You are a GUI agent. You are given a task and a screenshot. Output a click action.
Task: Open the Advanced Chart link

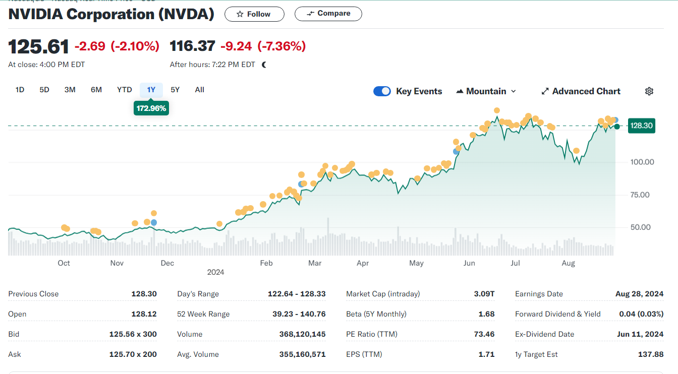click(581, 91)
